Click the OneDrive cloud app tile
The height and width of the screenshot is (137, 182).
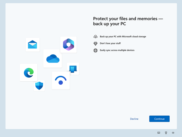pyautogui.click(x=53, y=59)
